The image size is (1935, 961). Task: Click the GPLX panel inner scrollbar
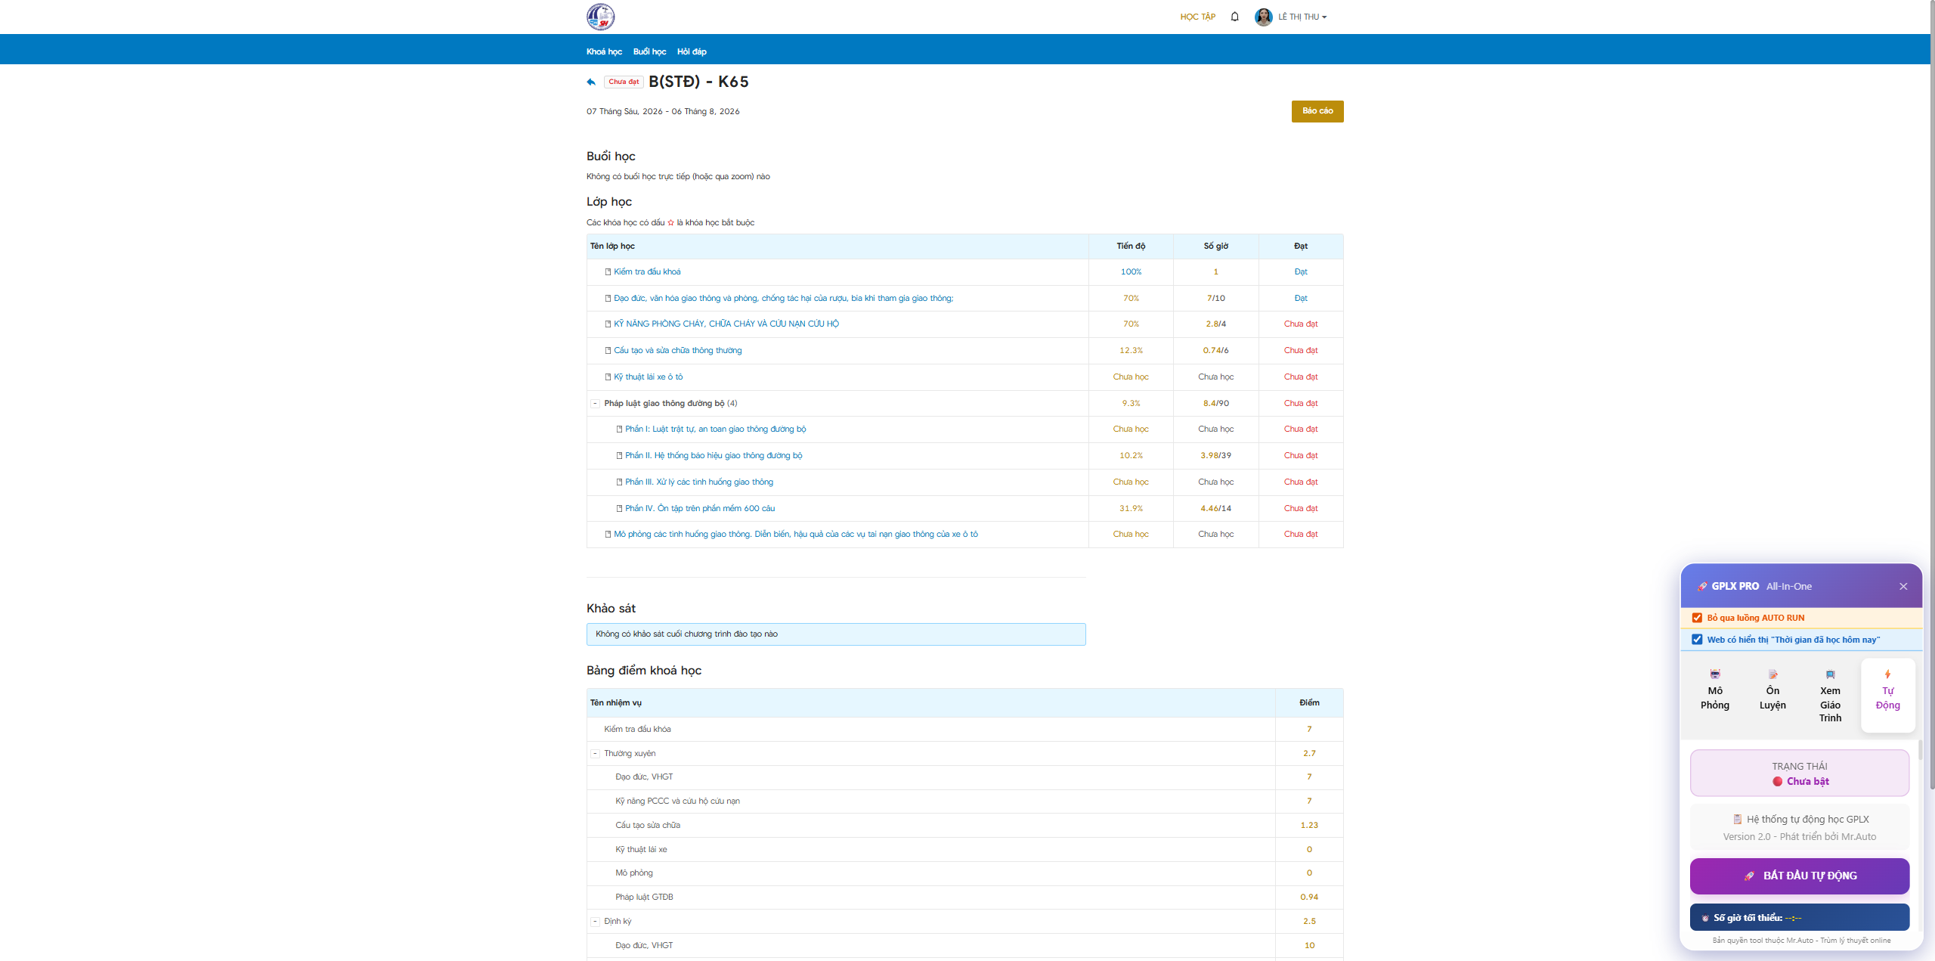click(x=1919, y=750)
